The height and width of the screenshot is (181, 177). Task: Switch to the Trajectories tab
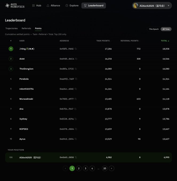pyautogui.click(x=11, y=28)
